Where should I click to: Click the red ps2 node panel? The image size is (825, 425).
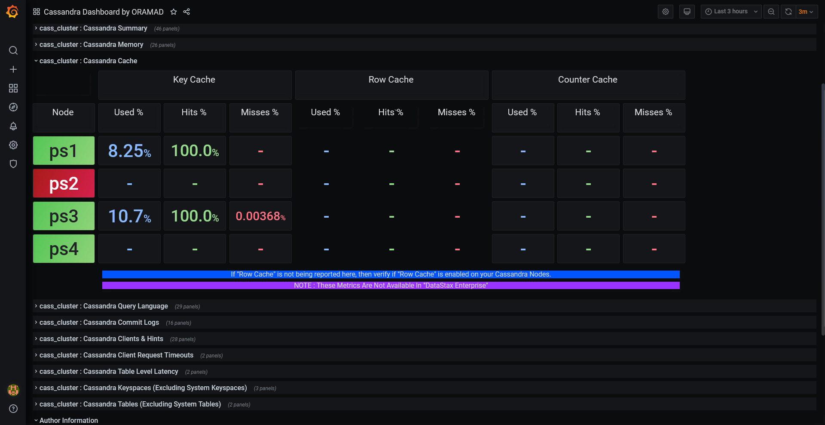[64, 183]
